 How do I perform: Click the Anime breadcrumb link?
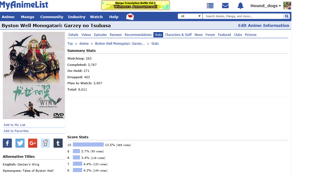pos(84,44)
